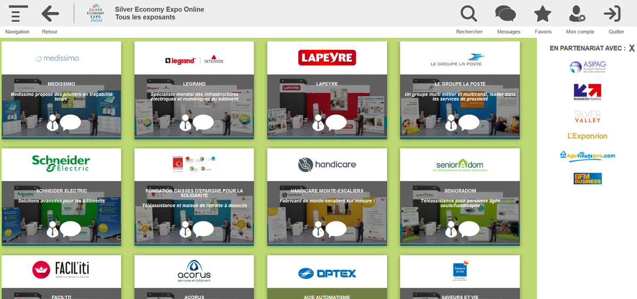Click the Favoris label
Viewport: 637px width, 299px height.
(x=543, y=32)
